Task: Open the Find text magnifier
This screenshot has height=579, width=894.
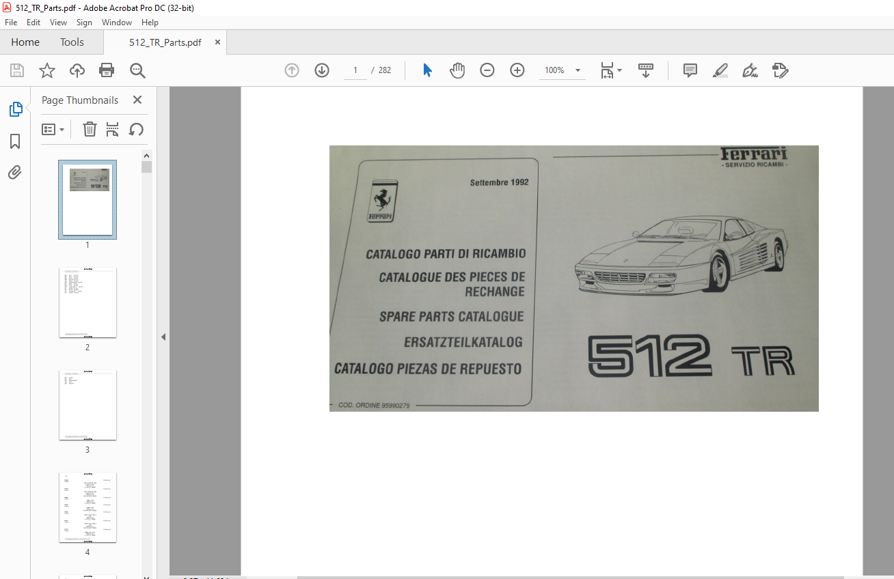Action: [137, 70]
